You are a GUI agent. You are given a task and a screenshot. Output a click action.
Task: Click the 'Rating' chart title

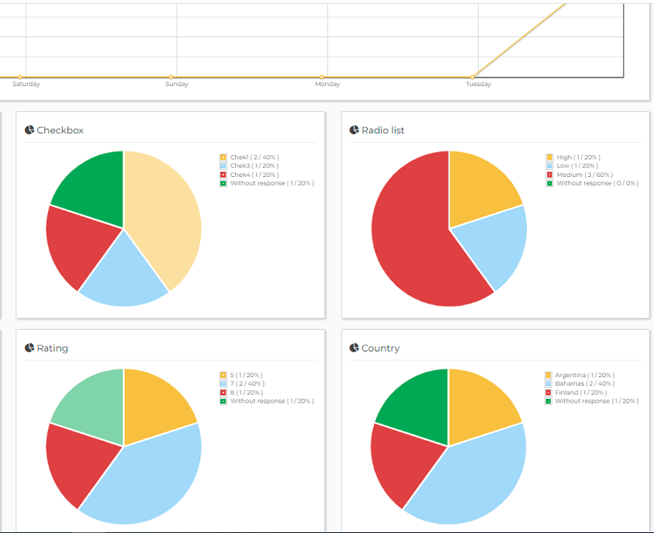[52, 348]
